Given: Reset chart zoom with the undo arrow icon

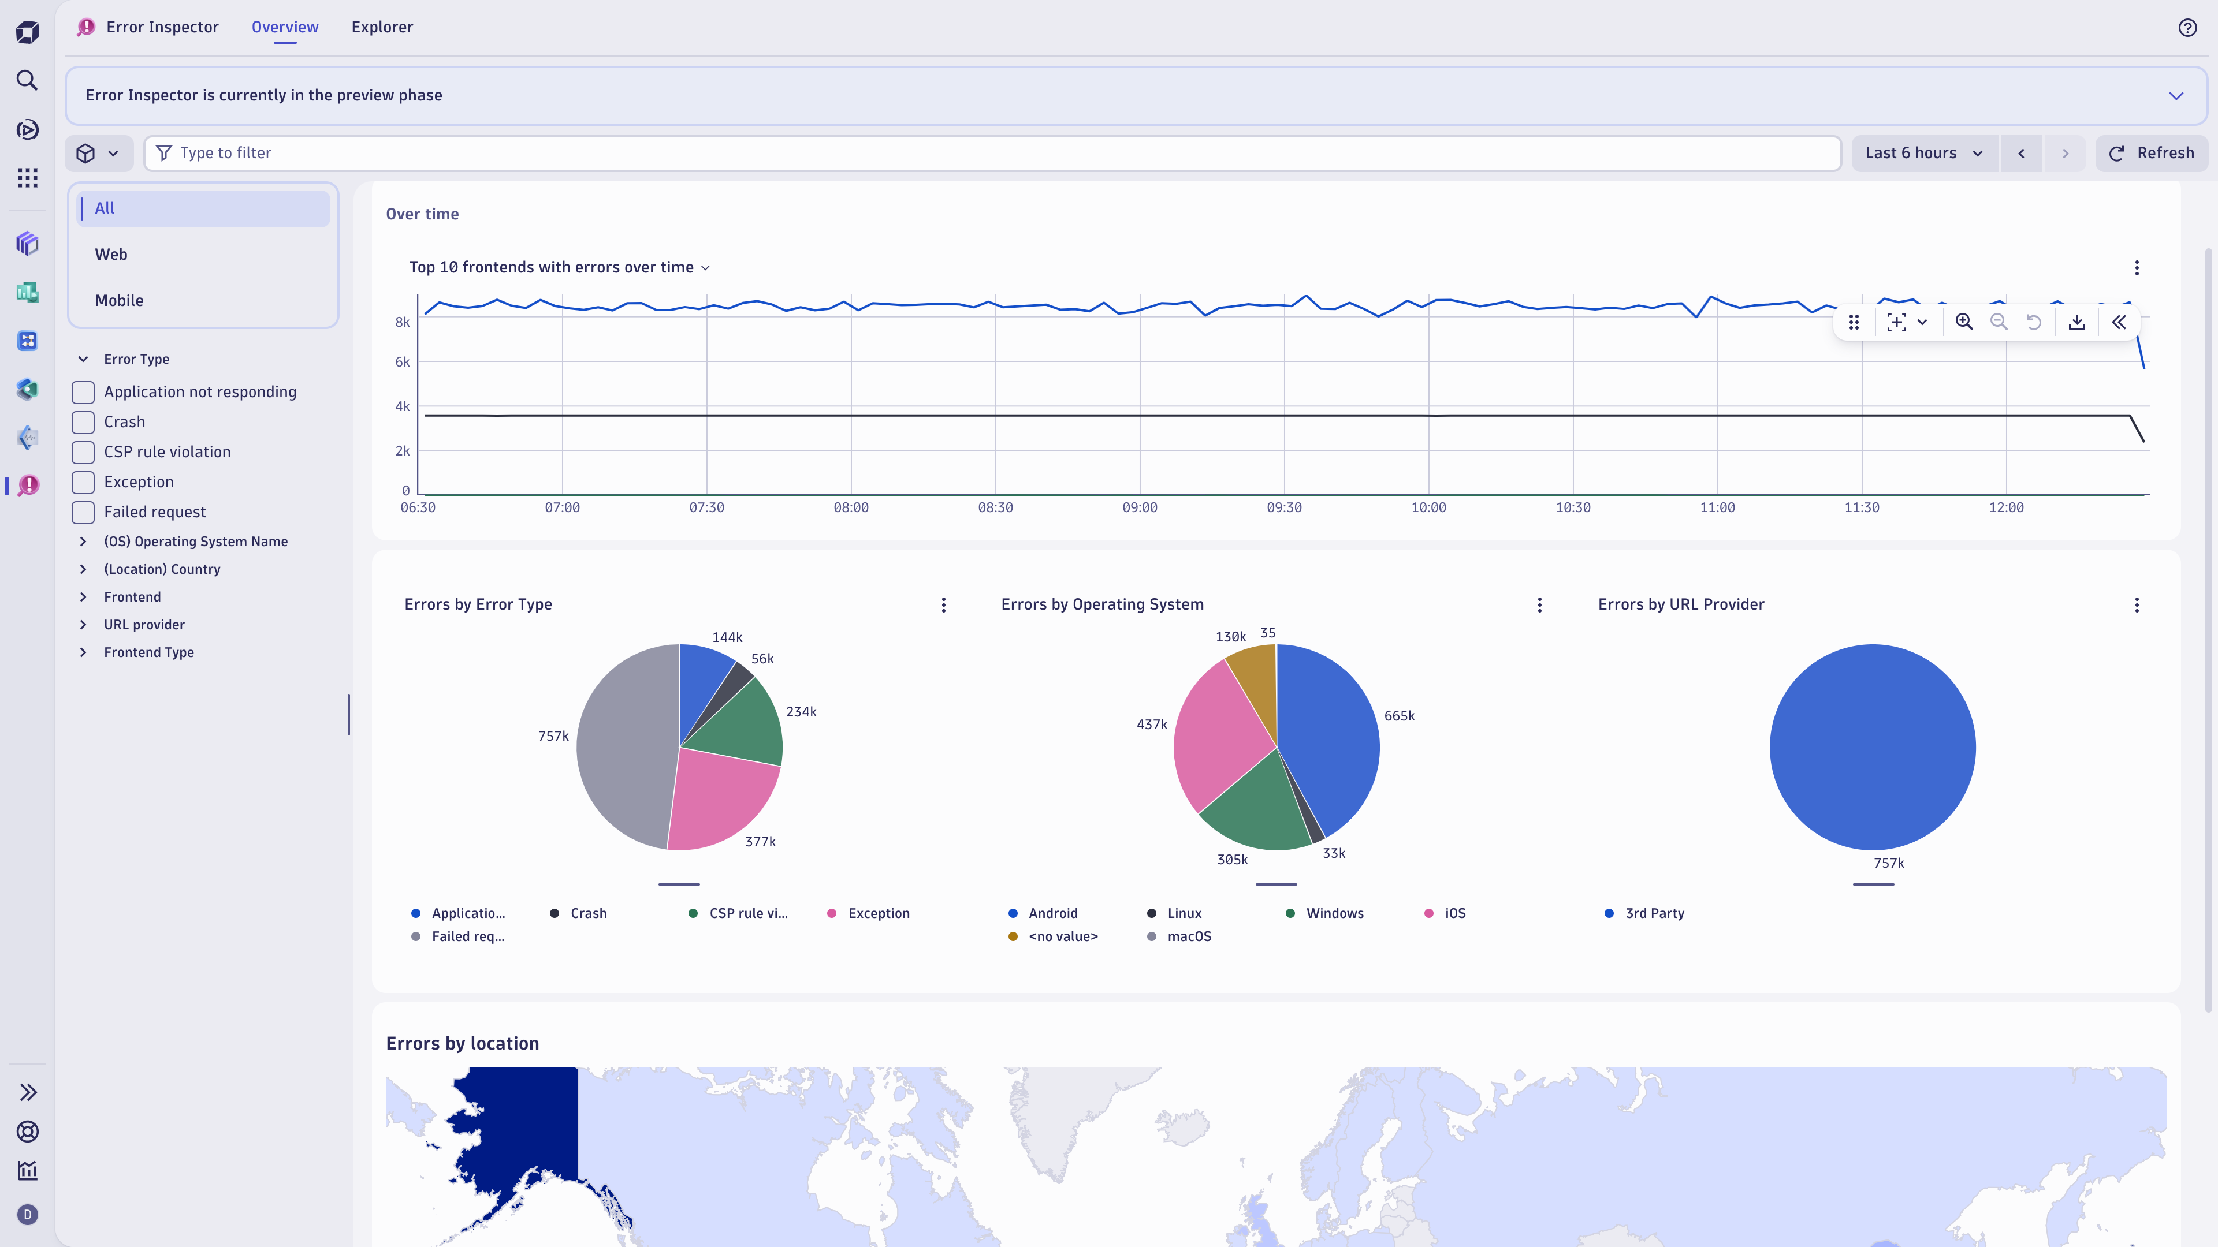Looking at the screenshot, I should [x=2034, y=322].
